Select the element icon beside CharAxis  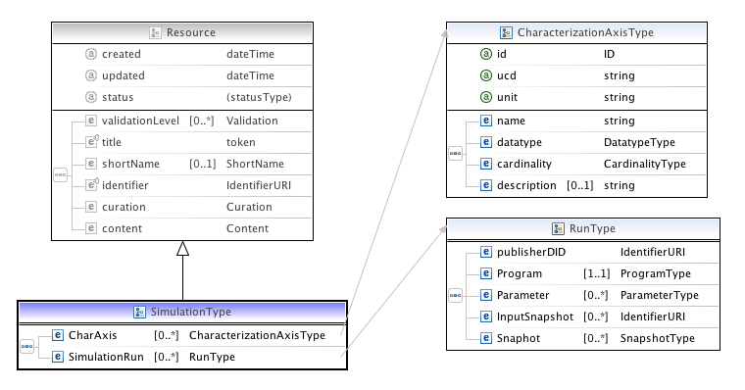pos(58,335)
